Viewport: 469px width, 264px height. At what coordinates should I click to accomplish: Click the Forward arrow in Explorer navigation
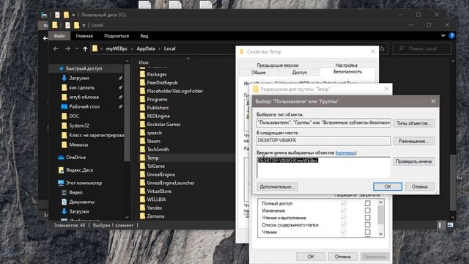(x=67, y=49)
